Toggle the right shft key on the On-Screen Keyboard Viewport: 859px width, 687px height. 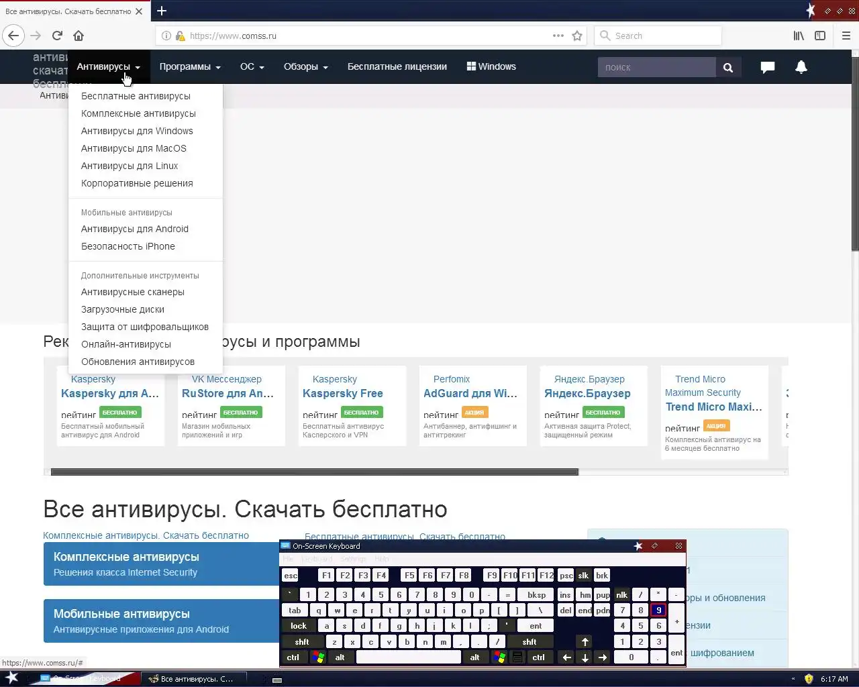(x=529, y=642)
